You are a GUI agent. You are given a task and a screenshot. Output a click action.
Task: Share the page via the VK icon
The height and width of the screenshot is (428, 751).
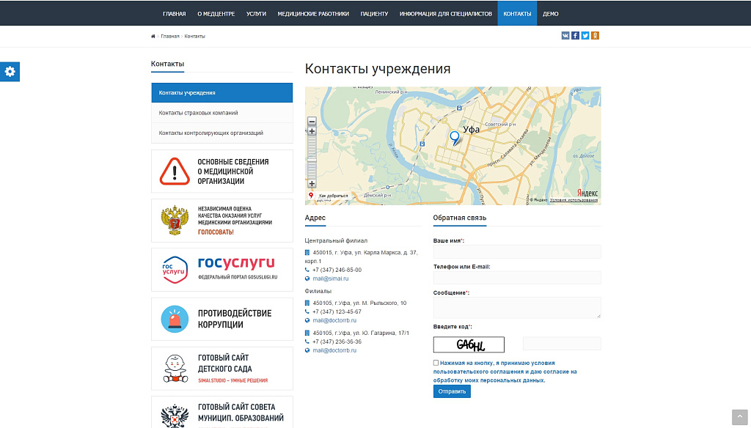[x=565, y=34]
